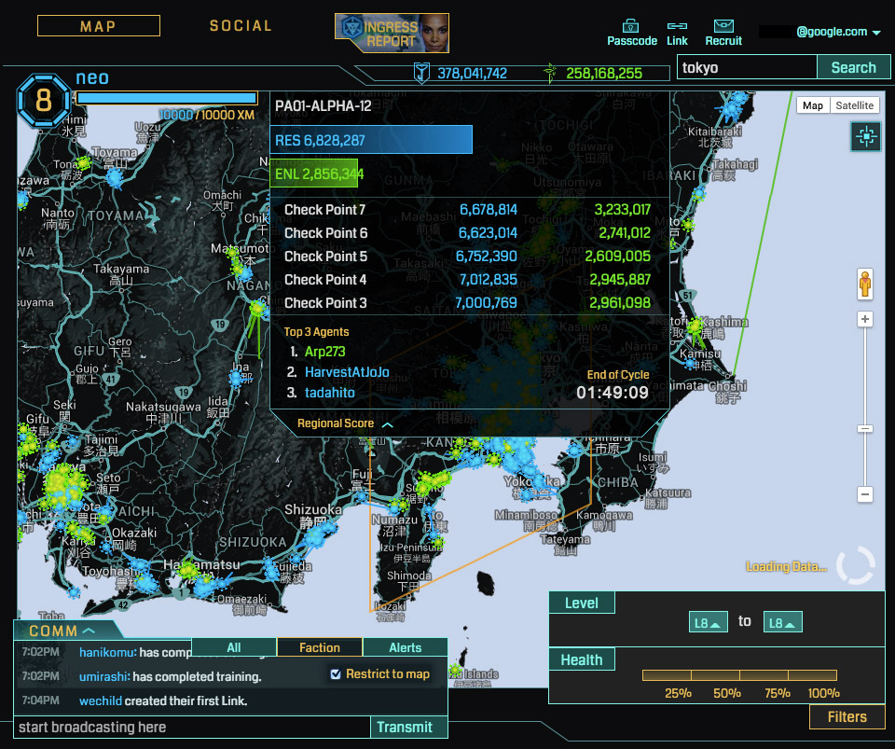Click the End of Cycle countdown

tap(613, 393)
